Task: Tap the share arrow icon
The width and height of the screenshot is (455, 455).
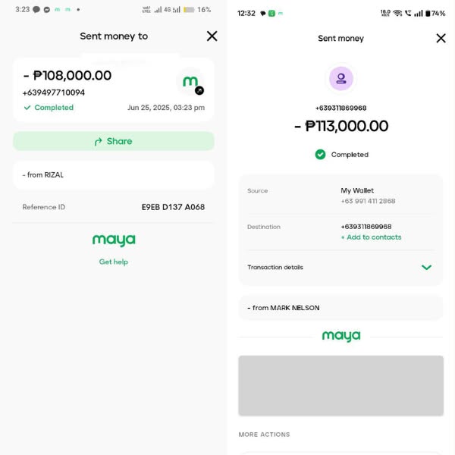Action: (x=99, y=142)
